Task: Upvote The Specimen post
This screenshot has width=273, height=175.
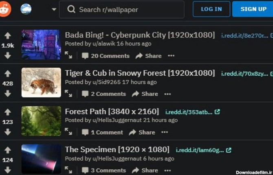Action: (x=8, y=150)
